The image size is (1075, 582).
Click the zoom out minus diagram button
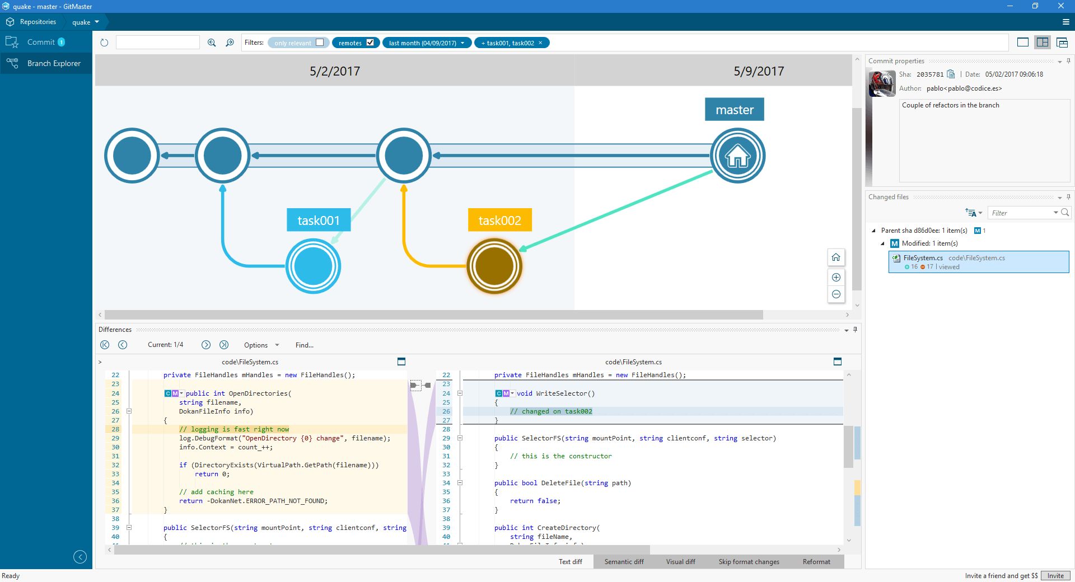tap(836, 294)
